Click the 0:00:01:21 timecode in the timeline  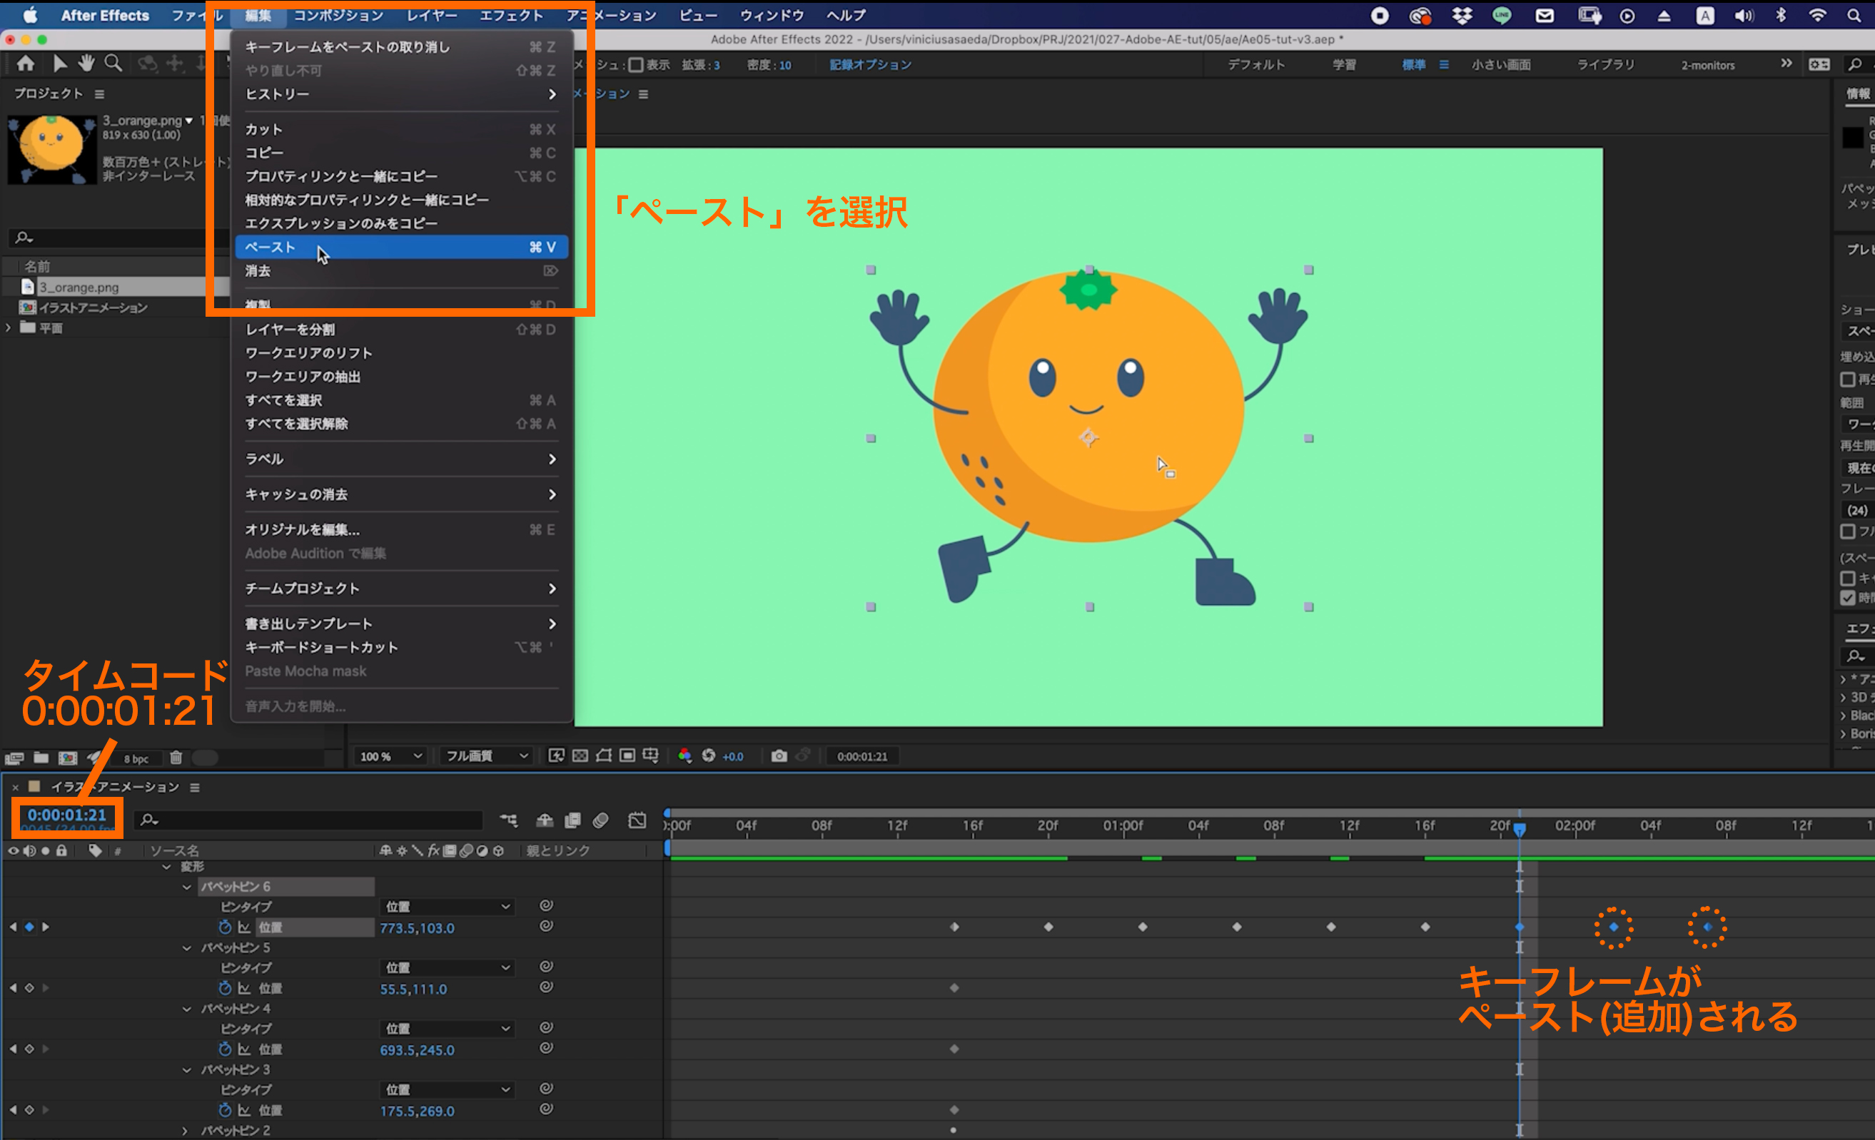pyautogui.click(x=67, y=815)
